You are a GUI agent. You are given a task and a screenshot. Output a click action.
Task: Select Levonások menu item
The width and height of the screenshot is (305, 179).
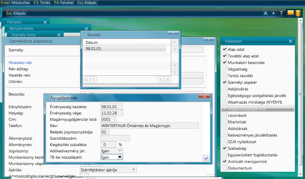click(x=257, y=115)
